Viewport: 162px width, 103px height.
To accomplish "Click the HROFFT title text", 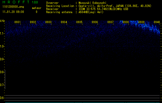I will point(16,2).
